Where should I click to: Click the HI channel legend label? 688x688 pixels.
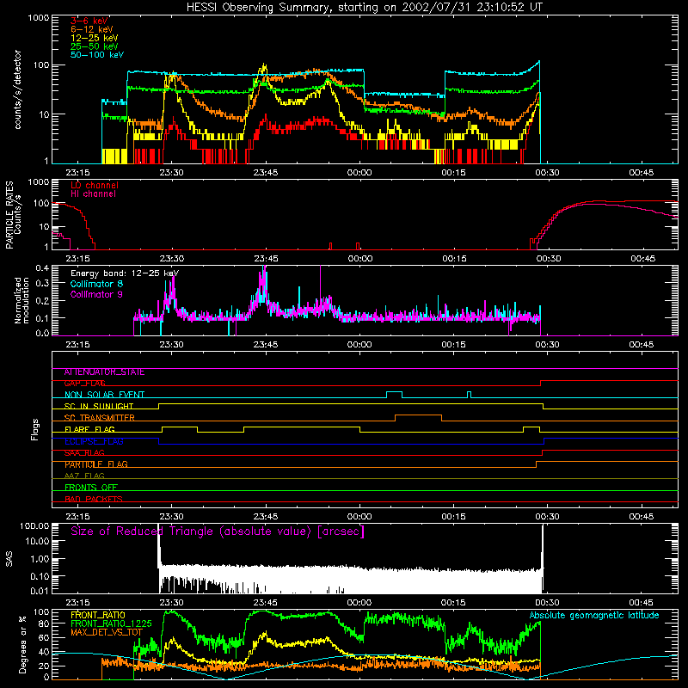click(x=93, y=194)
